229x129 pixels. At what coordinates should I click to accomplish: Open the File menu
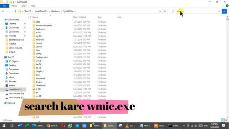pos(5,6)
